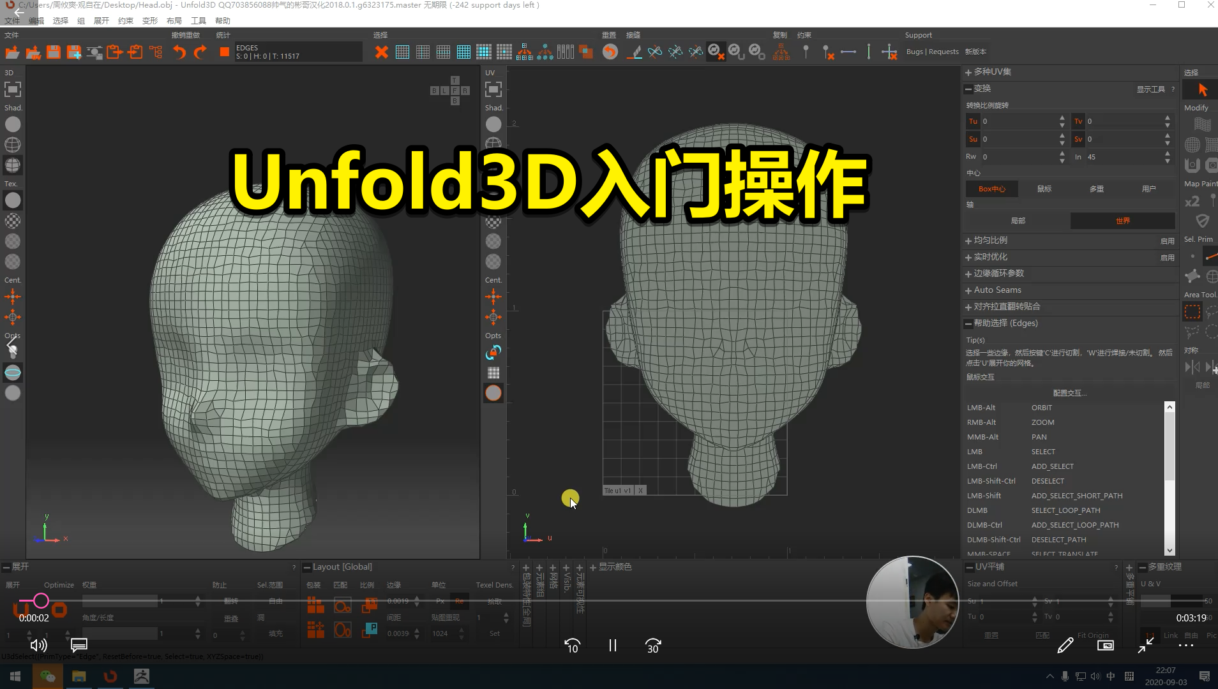
Task: Collapse the 变换 section
Action: click(968, 89)
